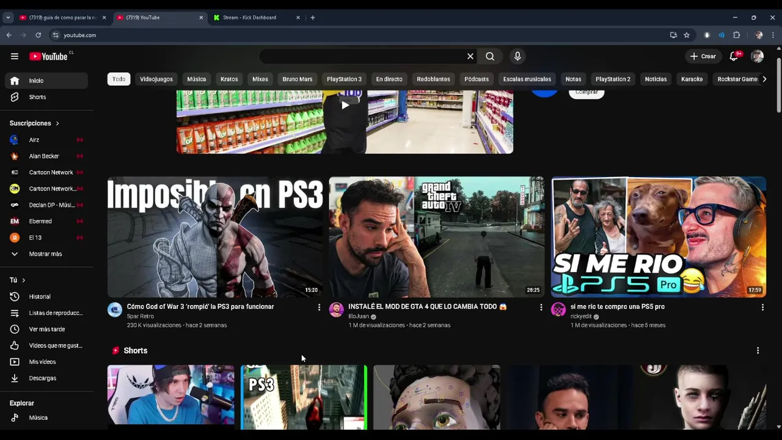Open Música under Explorar
The height and width of the screenshot is (440, 782).
pyautogui.click(x=46, y=418)
